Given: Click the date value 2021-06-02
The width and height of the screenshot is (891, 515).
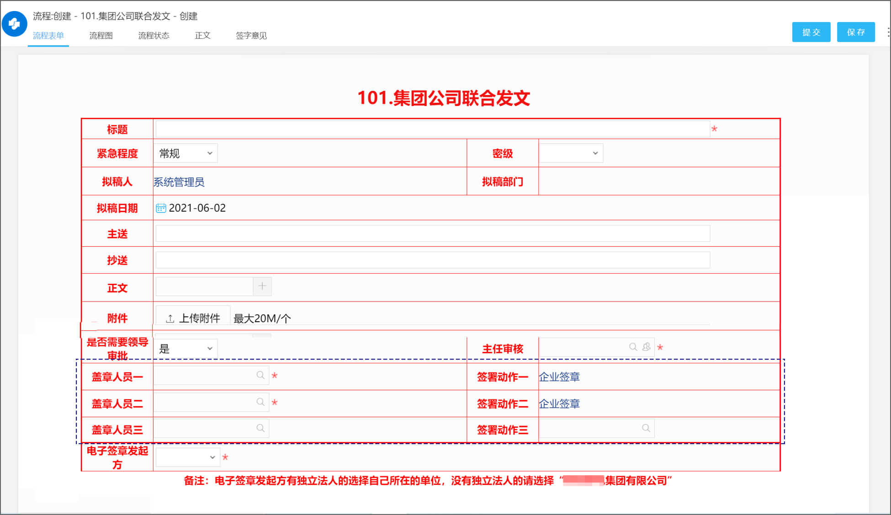Looking at the screenshot, I should tap(197, 208).
